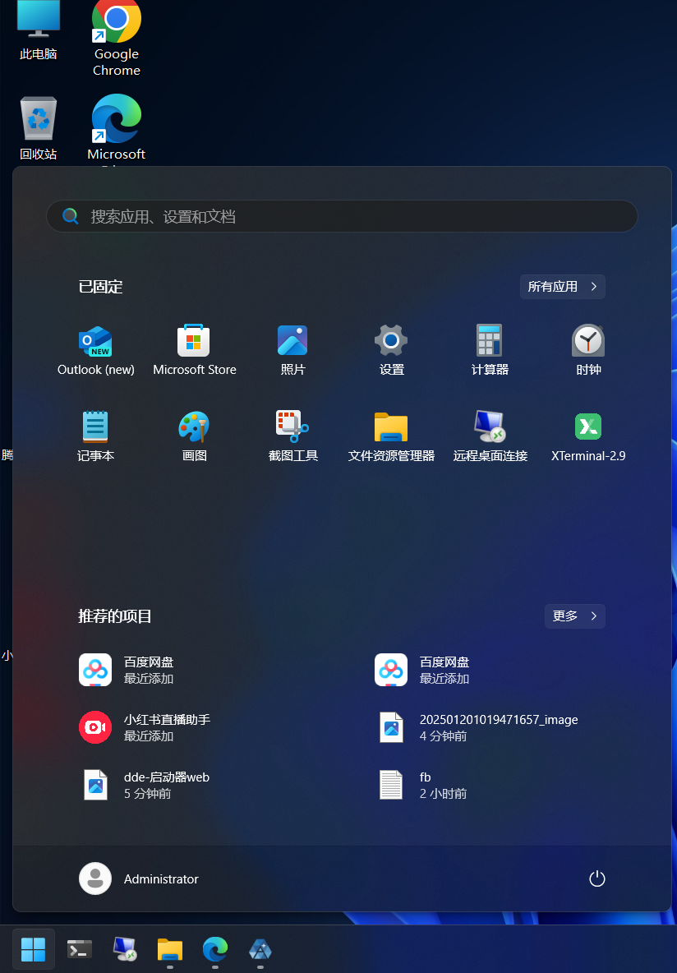Click the power button icon

click(x=597, y=878)
